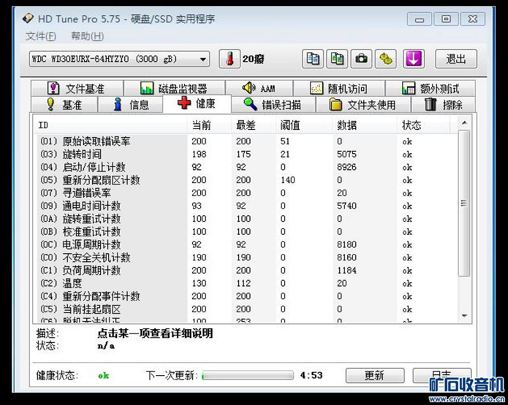508x405 pixels.
Task: Switch to the 磁盘监视器 tab
Action: 175,88
